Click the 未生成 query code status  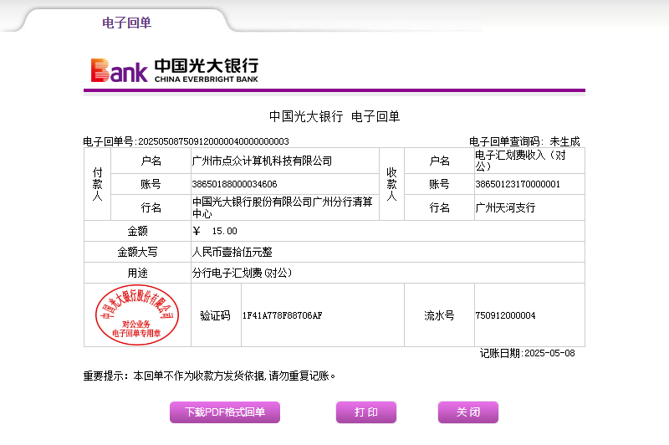click(564, 141)
